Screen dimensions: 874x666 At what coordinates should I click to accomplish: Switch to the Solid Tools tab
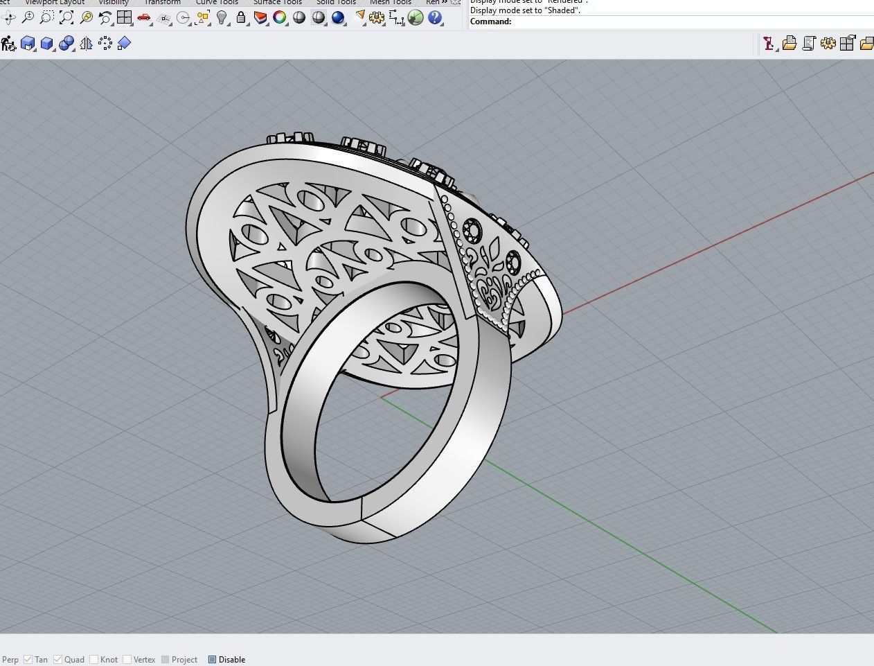click(336, 3)
